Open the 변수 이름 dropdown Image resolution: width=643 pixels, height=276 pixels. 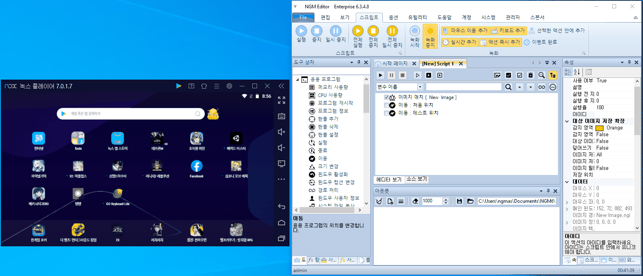[420, 87]
